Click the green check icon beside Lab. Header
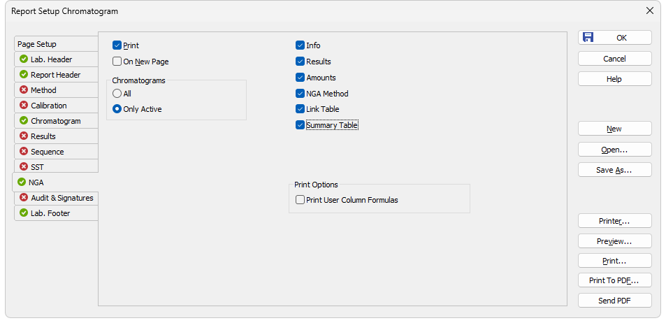The width and height of the screenshot is (666, 323). [x=24, y=59]
